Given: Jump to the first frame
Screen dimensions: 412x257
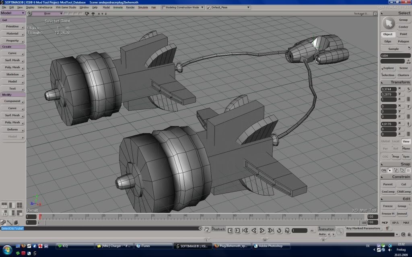Looking at the screenshot, I should point(245,230).
